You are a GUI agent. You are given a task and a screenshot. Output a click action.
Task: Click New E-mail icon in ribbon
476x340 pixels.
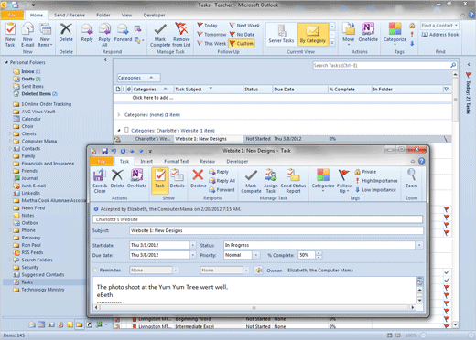[27, 35]
